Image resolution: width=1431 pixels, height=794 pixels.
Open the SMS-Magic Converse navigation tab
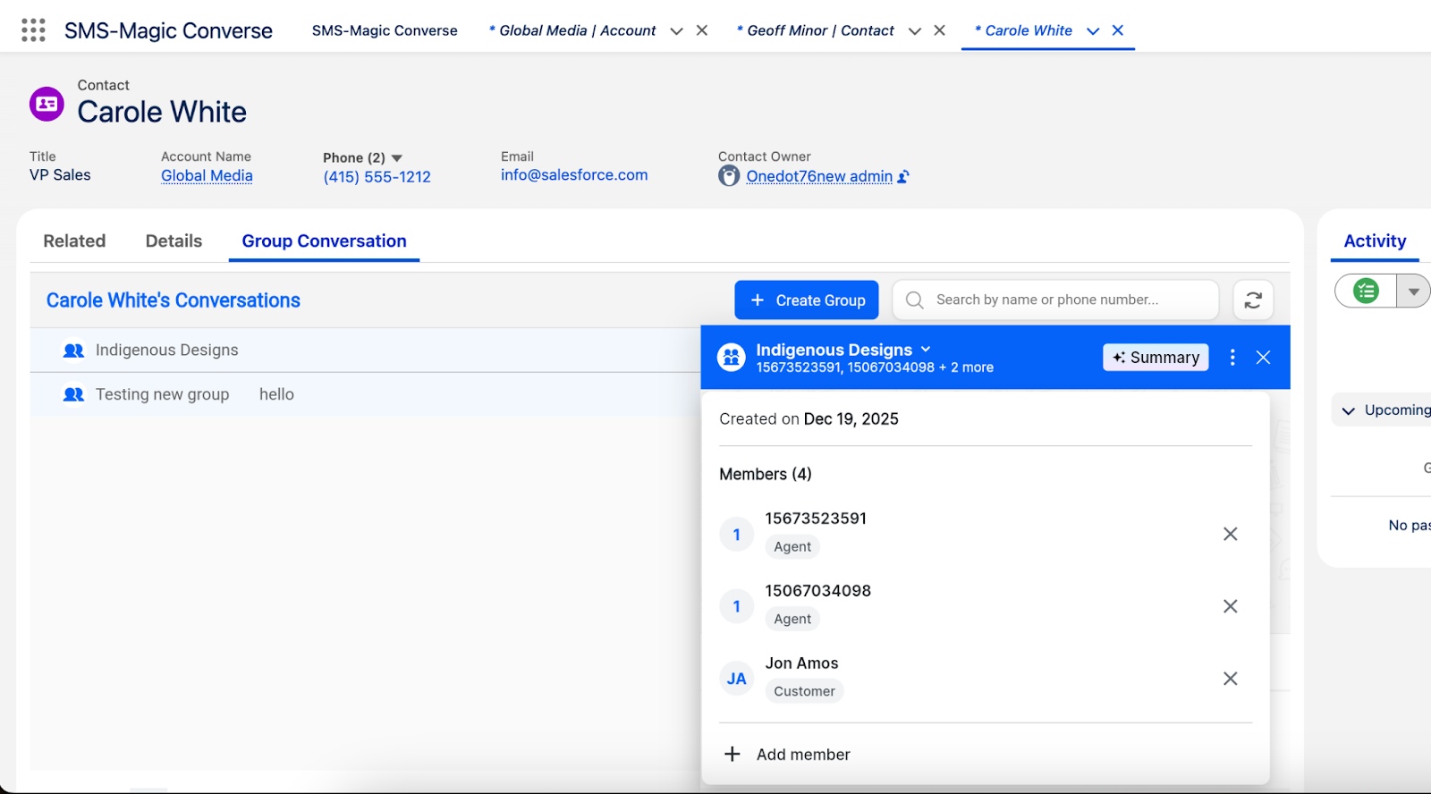[385, 30]
